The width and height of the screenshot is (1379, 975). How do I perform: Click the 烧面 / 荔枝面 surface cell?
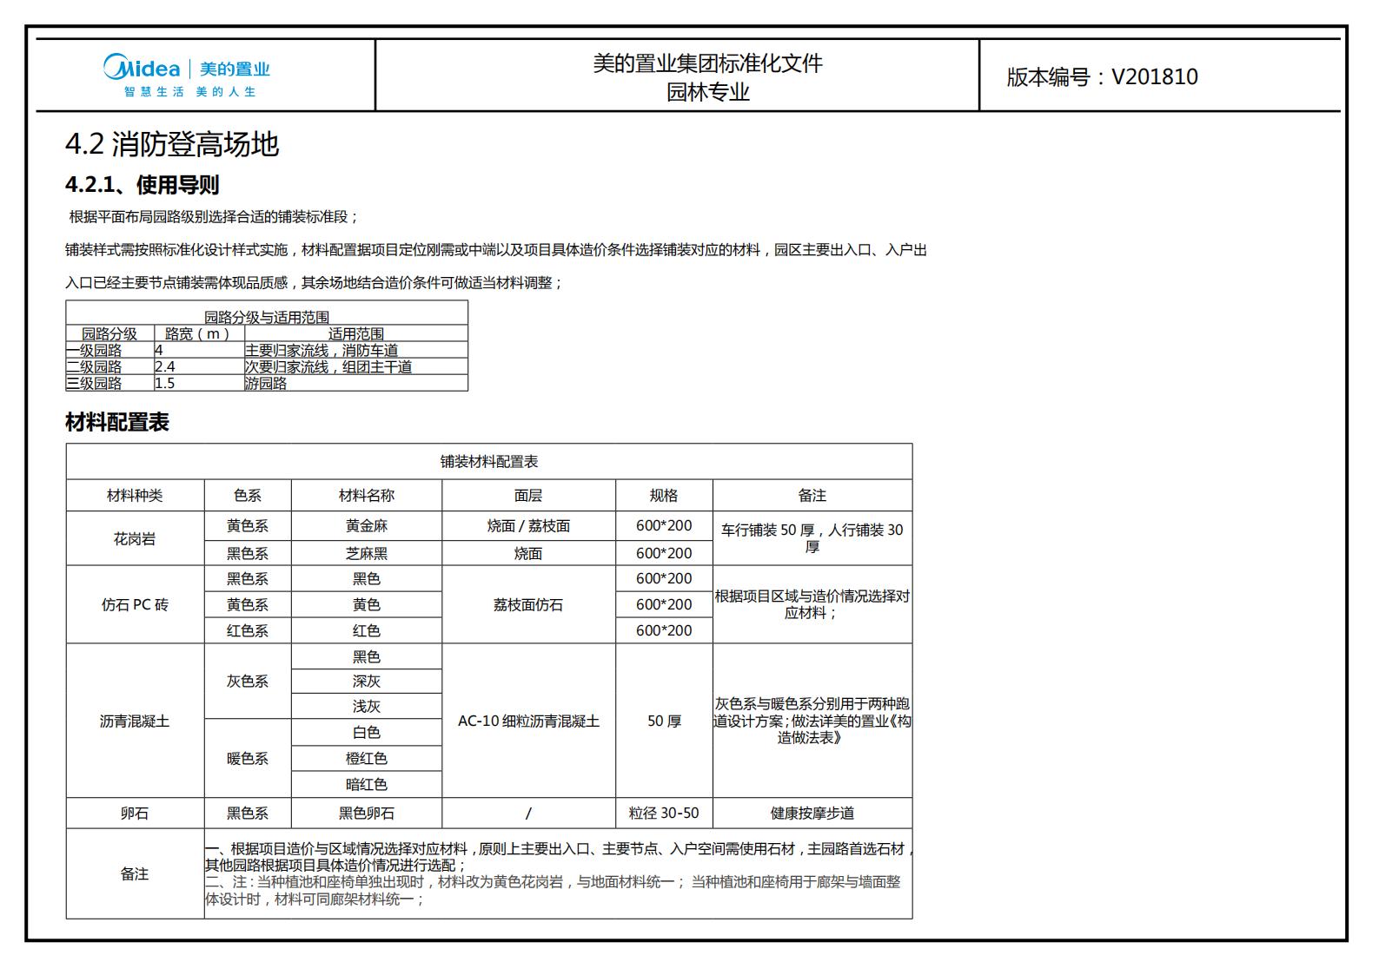point(528,526)
